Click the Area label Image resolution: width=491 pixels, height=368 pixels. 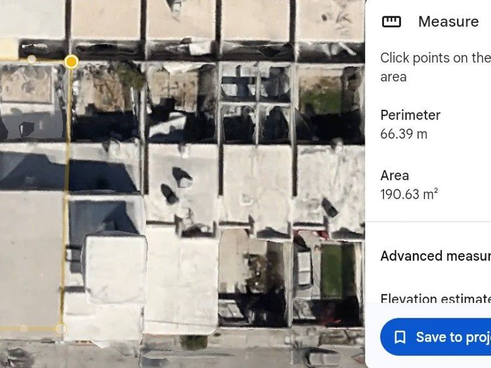(x=395, y=176)
